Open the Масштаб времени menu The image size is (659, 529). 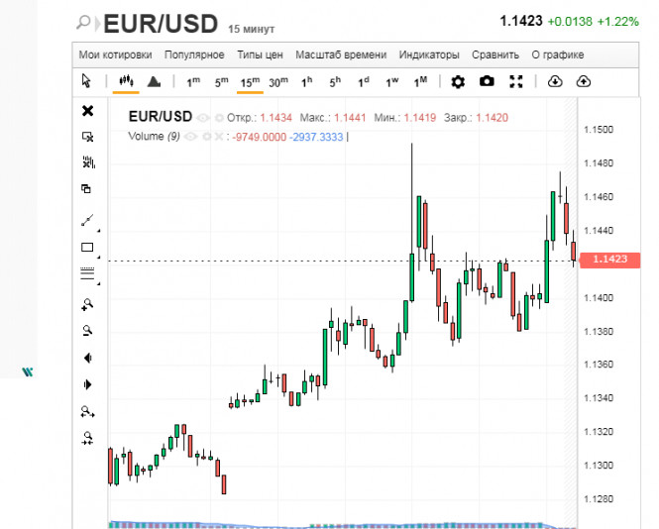tap(341, 55)
